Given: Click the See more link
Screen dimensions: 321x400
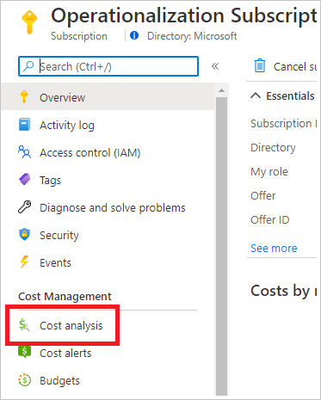Looking at the screenshot, I should tap(274, 248).
